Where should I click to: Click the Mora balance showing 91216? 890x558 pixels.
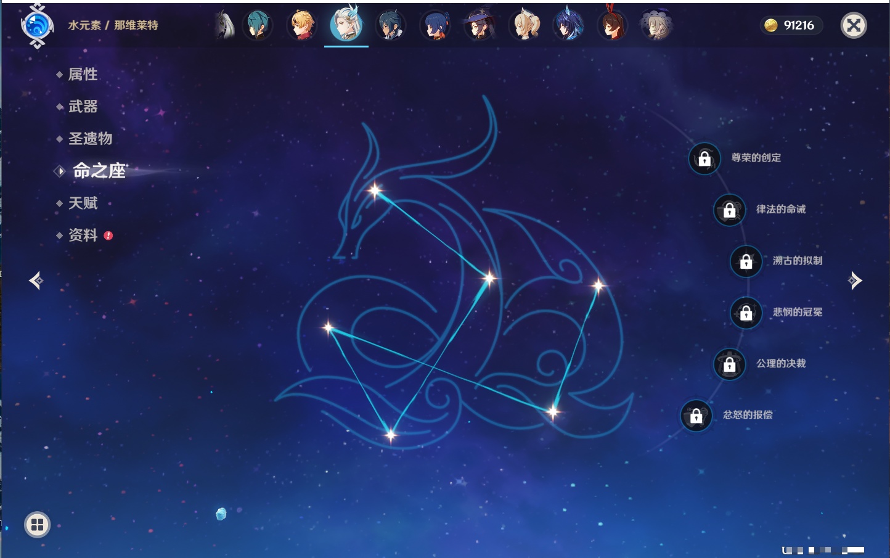tap(791, 25)
